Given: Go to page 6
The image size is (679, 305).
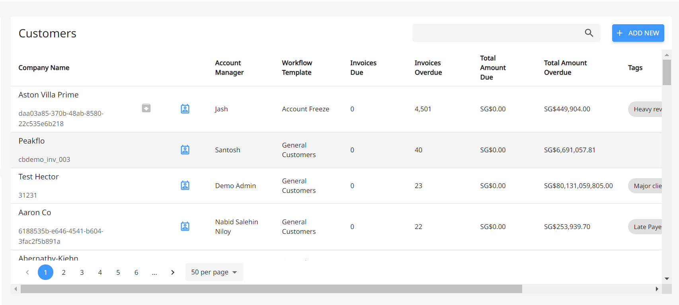Looking at the screenshot, I should click(136, 272).
